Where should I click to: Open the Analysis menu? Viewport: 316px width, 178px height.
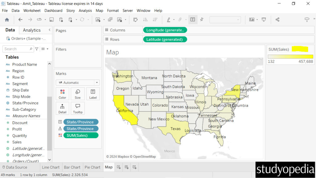point(85,11)
